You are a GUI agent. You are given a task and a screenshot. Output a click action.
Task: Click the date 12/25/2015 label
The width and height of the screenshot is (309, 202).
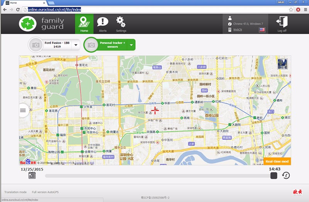coord(32,169)
